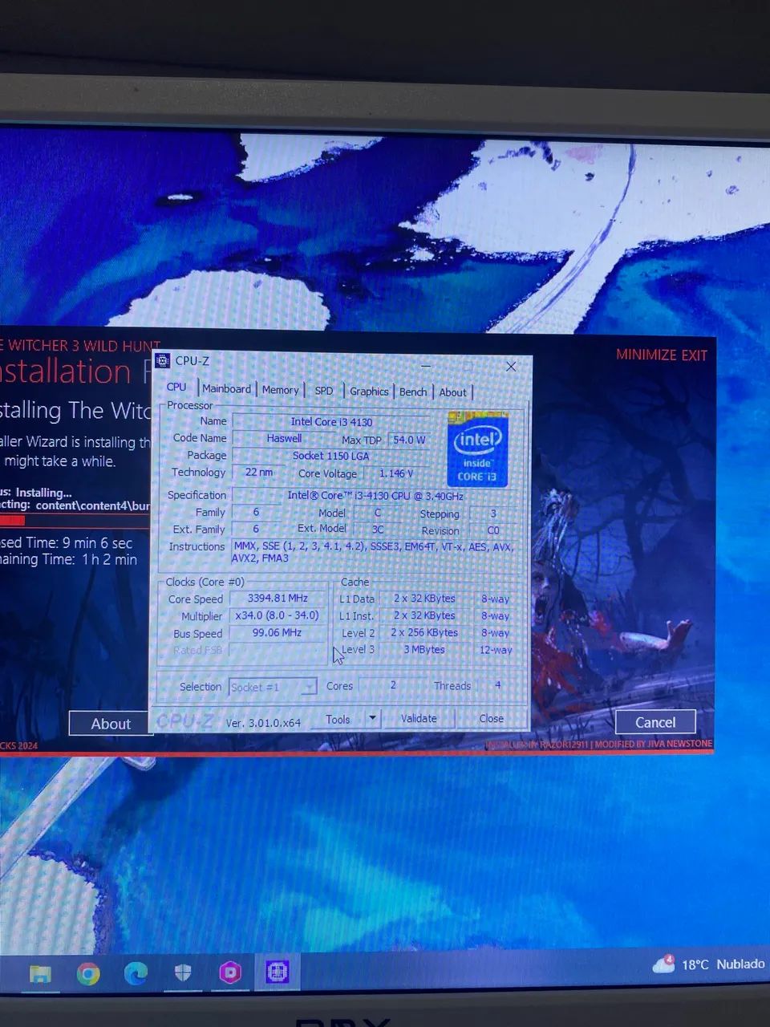Click the purple installer icon on the taskbar

230,972
